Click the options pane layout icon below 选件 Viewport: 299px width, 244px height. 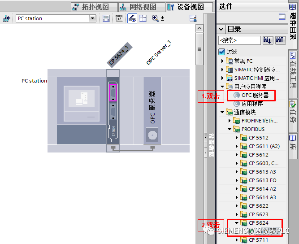pos(282,17)
